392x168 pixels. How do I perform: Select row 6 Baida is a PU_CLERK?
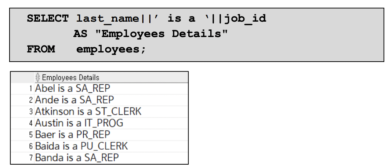[x=111, y=146]
